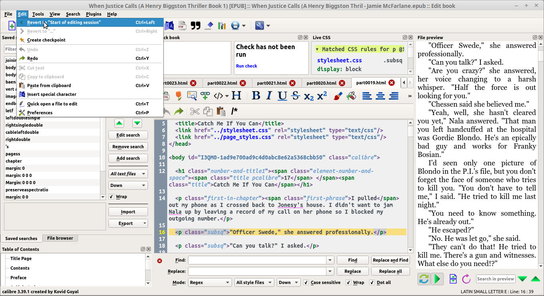Apply bold formatting in editor toolbar
Image resolution: width=544 pixels, height=296 pixels.
[256, 96]
